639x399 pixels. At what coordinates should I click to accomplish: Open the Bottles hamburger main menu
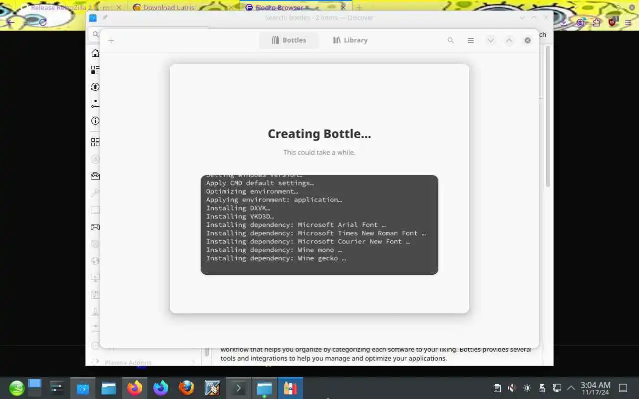coord(470,40)
